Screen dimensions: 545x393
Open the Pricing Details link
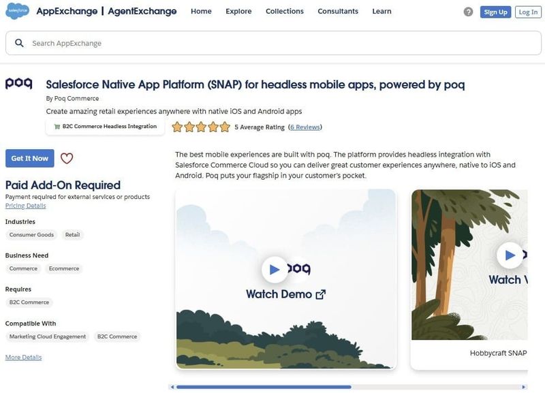(25, 206)
